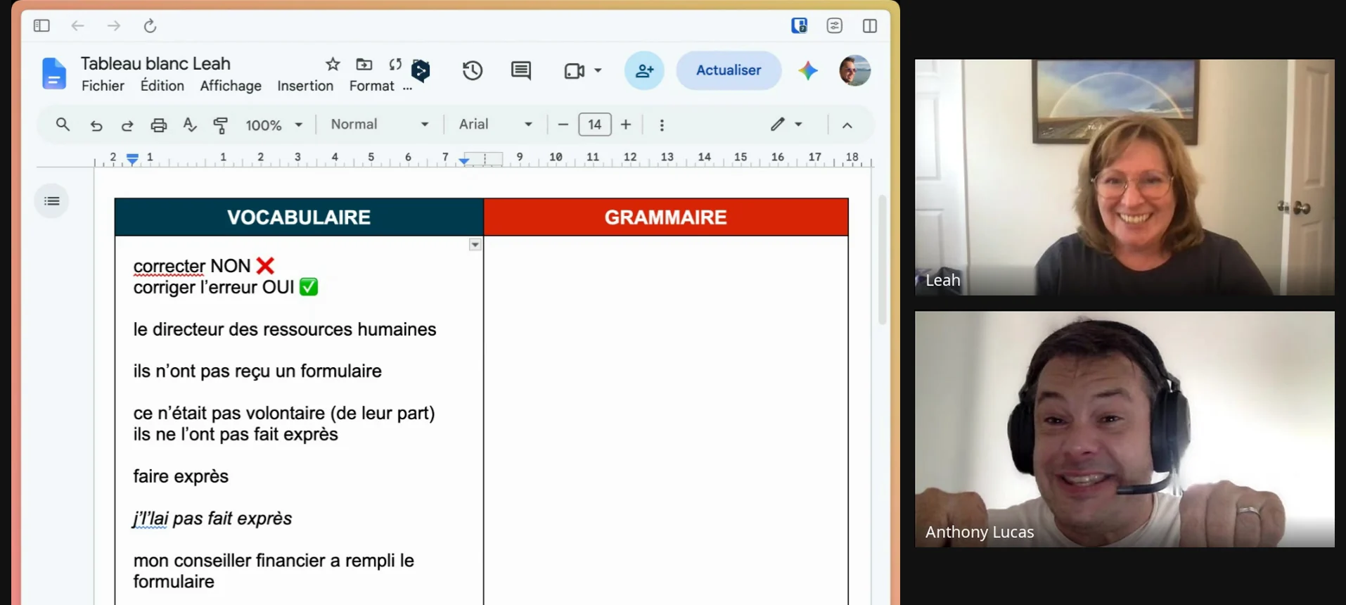Open editing mode pencil dropdown
This screenshot has height=605, width=1346.
click(x=786, y=125)
